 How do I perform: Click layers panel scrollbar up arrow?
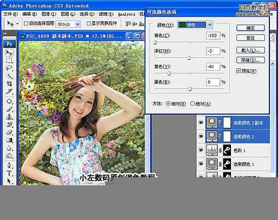[272, 63]
